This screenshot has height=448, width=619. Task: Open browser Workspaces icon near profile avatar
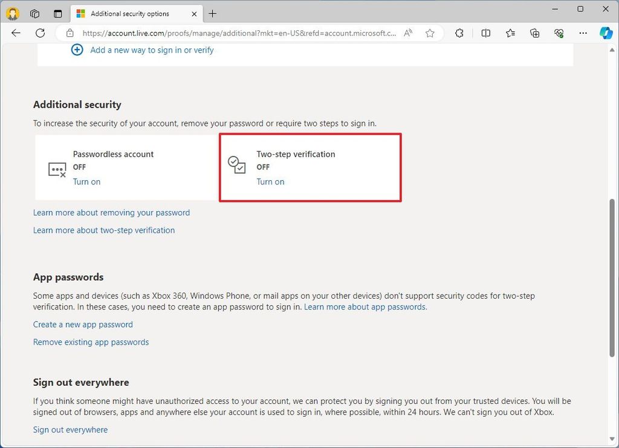point(34,13)
